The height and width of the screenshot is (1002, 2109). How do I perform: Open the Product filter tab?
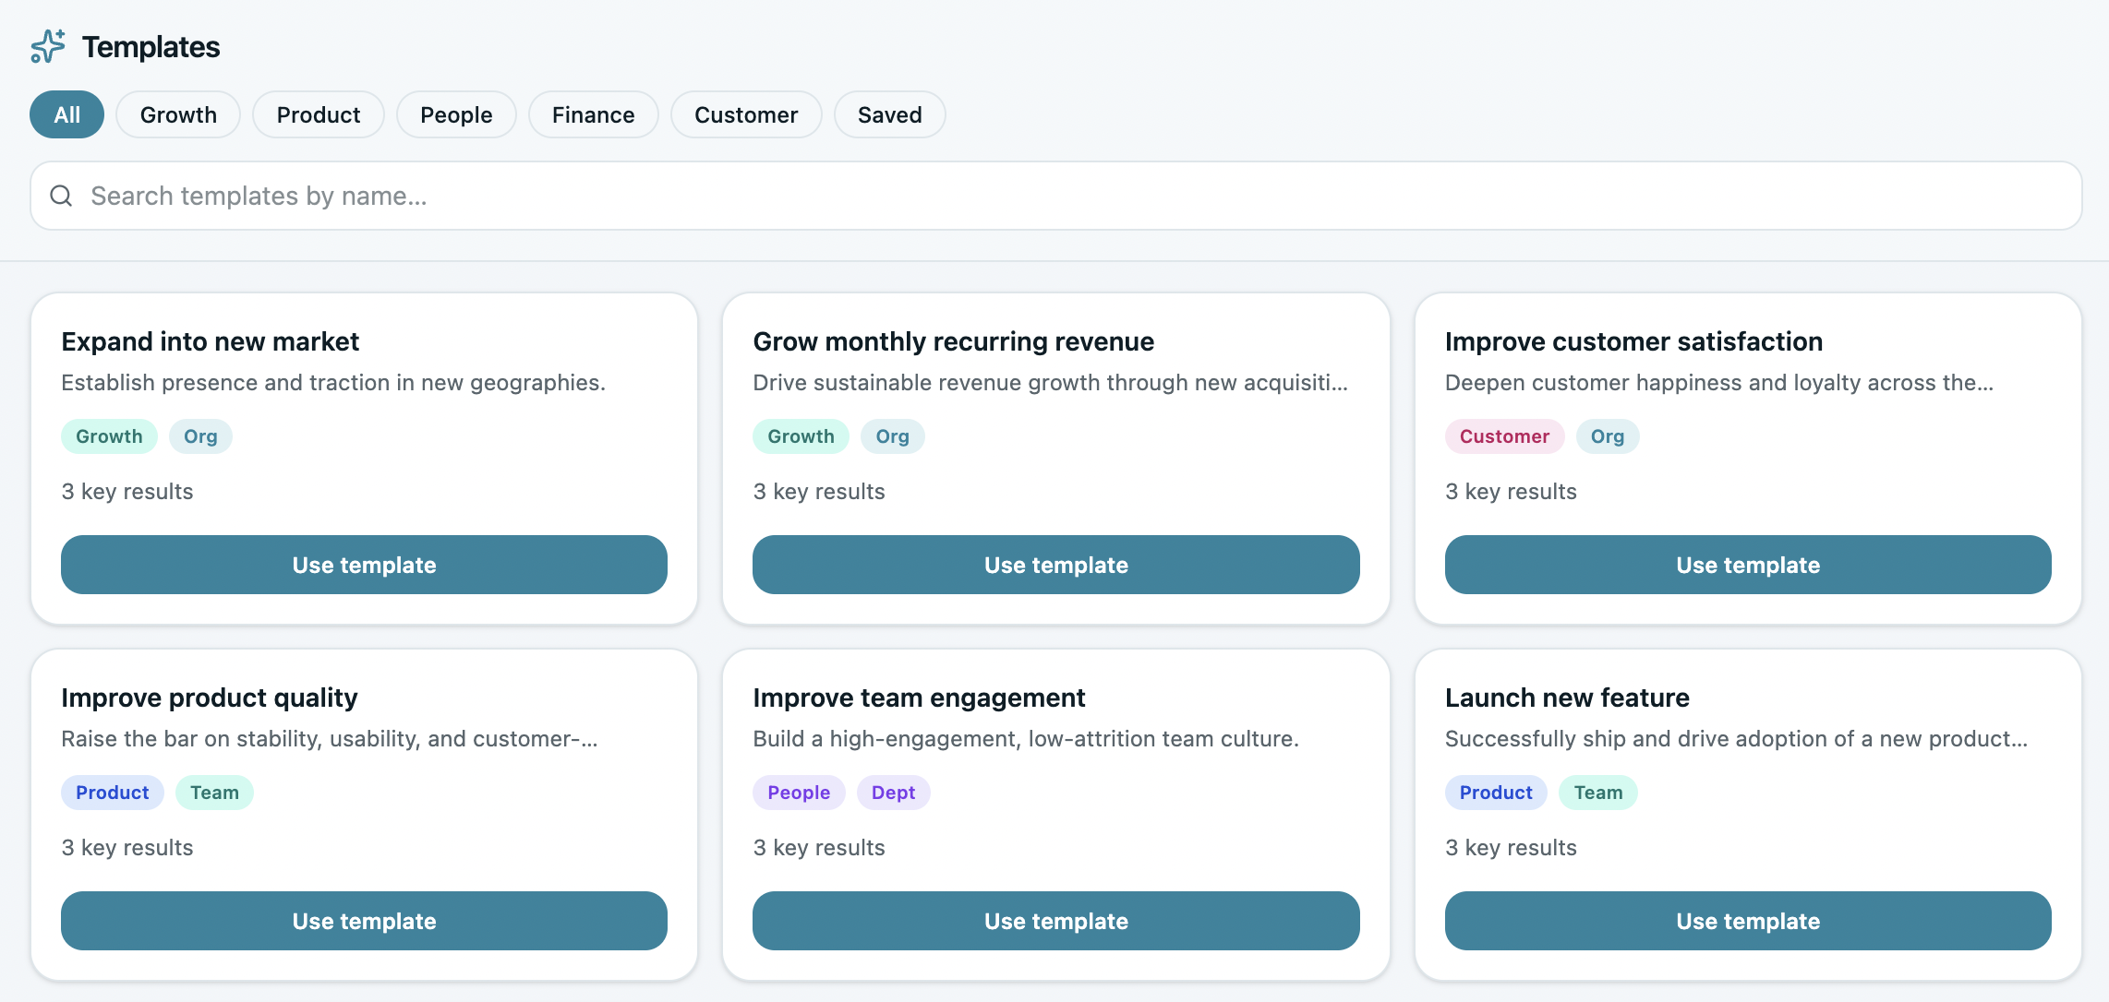pyautogui.click(x=319, y=114)
